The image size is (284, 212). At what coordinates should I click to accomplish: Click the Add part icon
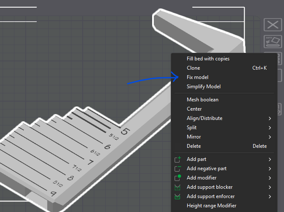(177, 159)
